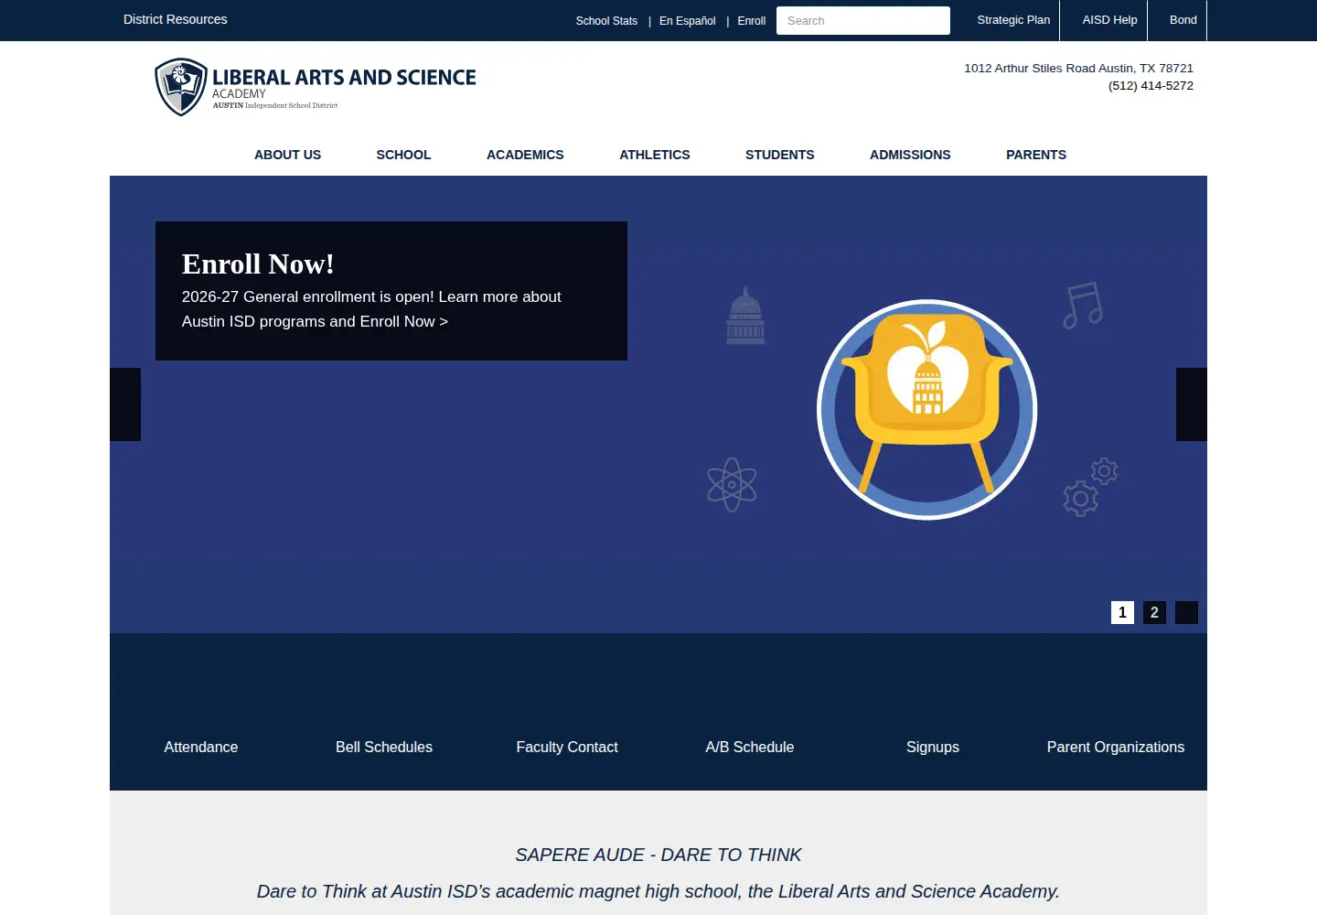Open the About Us menu
The width and height of the screenshot is (1317, 915).
pyautogui.click(x=287, y=155)
